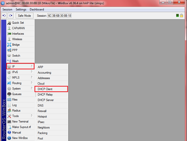Viewport: 187px width, 141px height.
Task: Open the Settings menu
Action: tap(21, 9)
